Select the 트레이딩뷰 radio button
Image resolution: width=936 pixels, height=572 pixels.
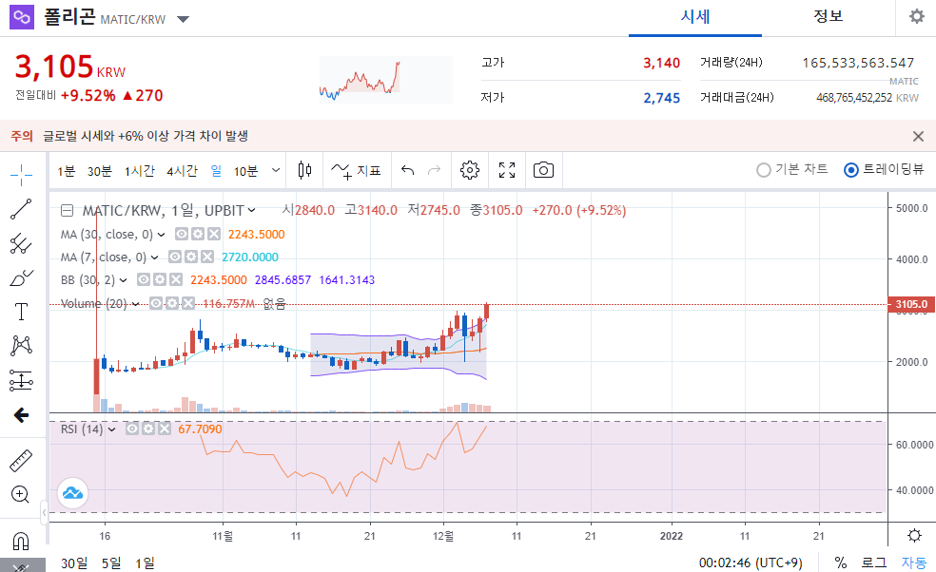tap(851, 171)
